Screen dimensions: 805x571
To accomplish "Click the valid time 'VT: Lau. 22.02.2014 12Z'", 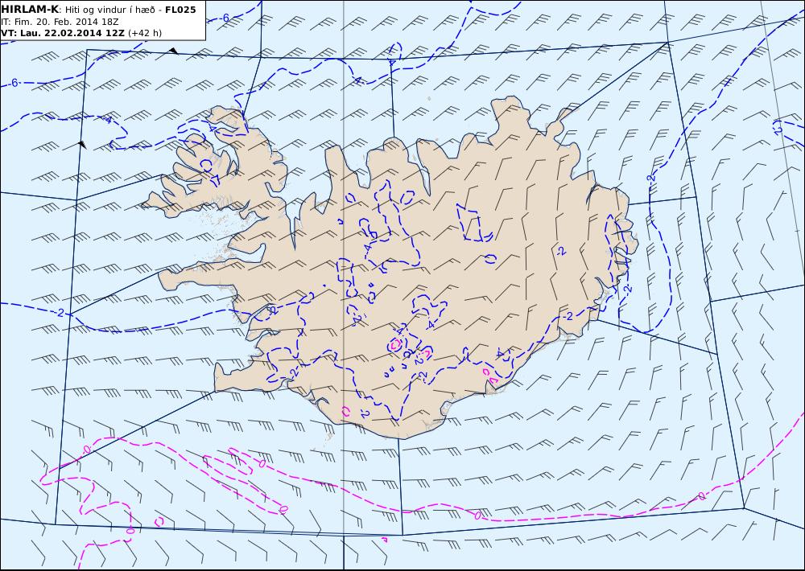I will [x=63, y=33].
